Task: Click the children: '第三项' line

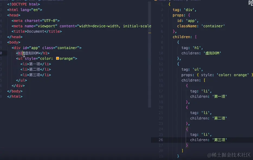Action: [209, 140]
